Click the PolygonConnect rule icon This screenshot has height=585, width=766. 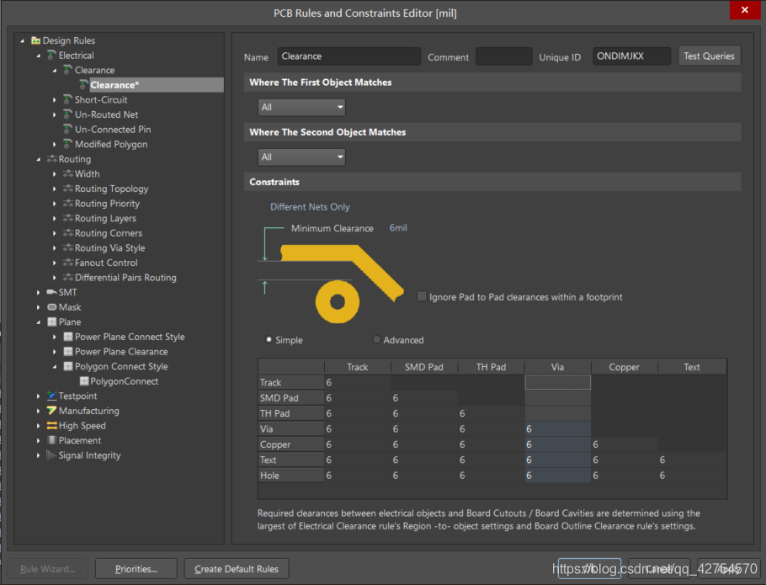tap(84, 381)
